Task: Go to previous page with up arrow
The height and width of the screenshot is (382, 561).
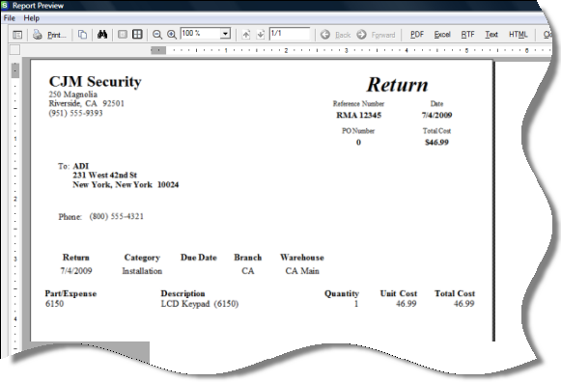Action: 246,35
